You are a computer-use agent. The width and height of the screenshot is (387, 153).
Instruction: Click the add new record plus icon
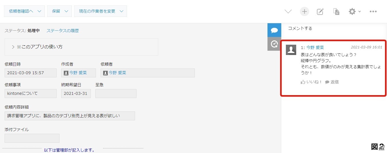point(304,11)
